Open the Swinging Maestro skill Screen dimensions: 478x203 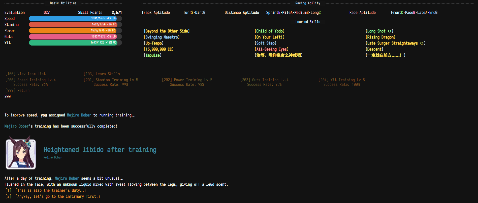pos(162,37)
